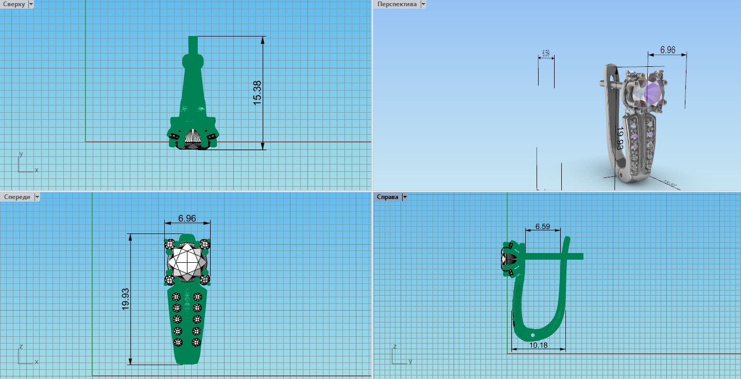Select the green earring model in top view
Image resolution: width=741 pixels, height=379 pixels.
tap(193, 93)
